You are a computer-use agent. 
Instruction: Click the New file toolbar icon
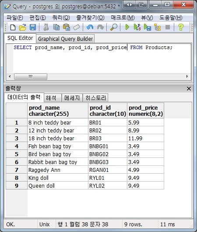pyautogui.click(x=13, y=27)
